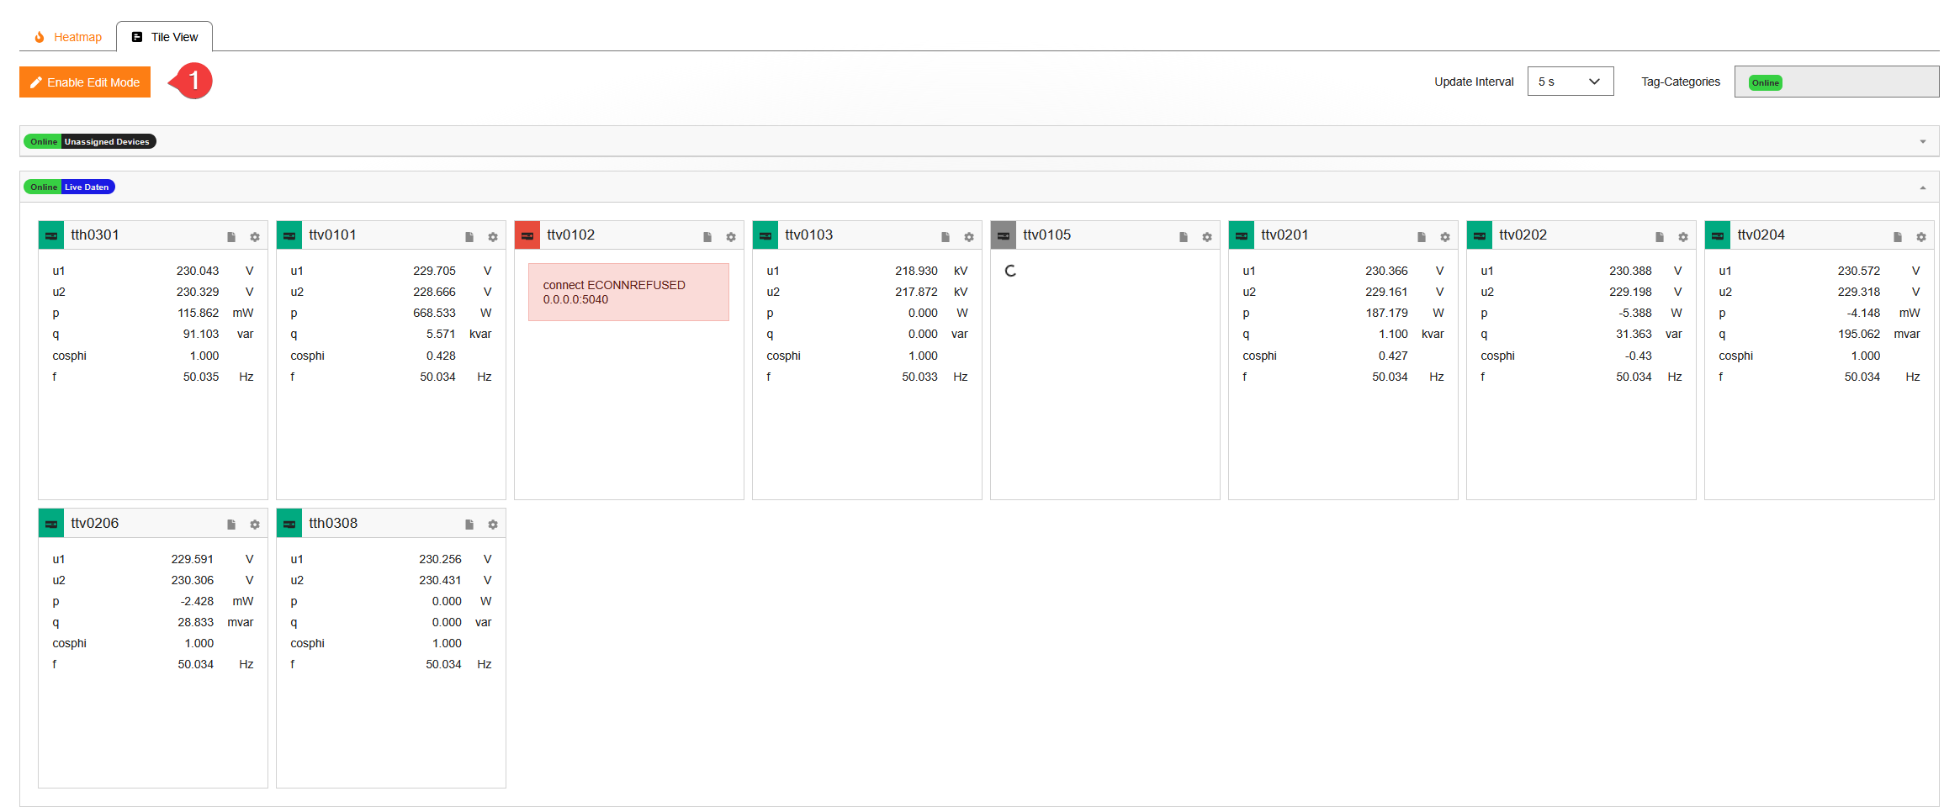This screenshot has height=807, width=1944.
Task: Click red device status icon of ttv0102
Action: (527, 235)
